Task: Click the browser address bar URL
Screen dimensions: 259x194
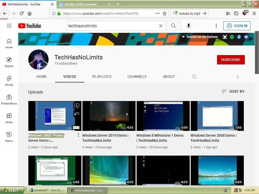Action: 100,14
